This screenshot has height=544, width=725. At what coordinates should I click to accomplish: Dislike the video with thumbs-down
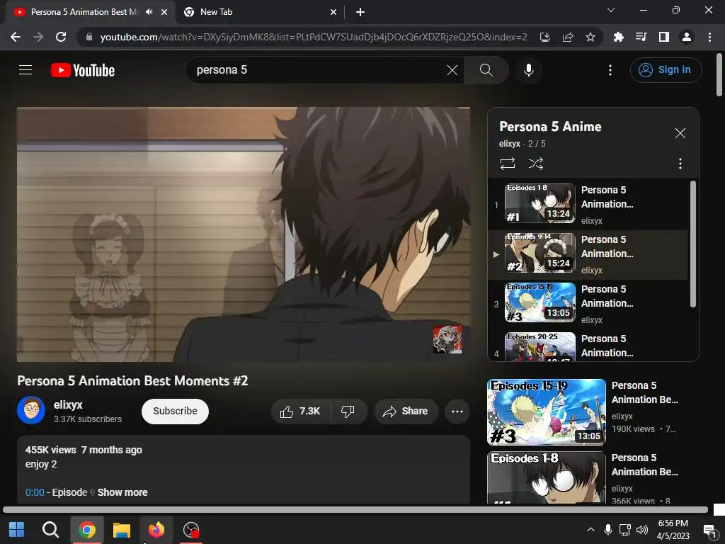348,412
